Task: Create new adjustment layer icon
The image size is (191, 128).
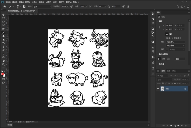Action: pos(175,126)
